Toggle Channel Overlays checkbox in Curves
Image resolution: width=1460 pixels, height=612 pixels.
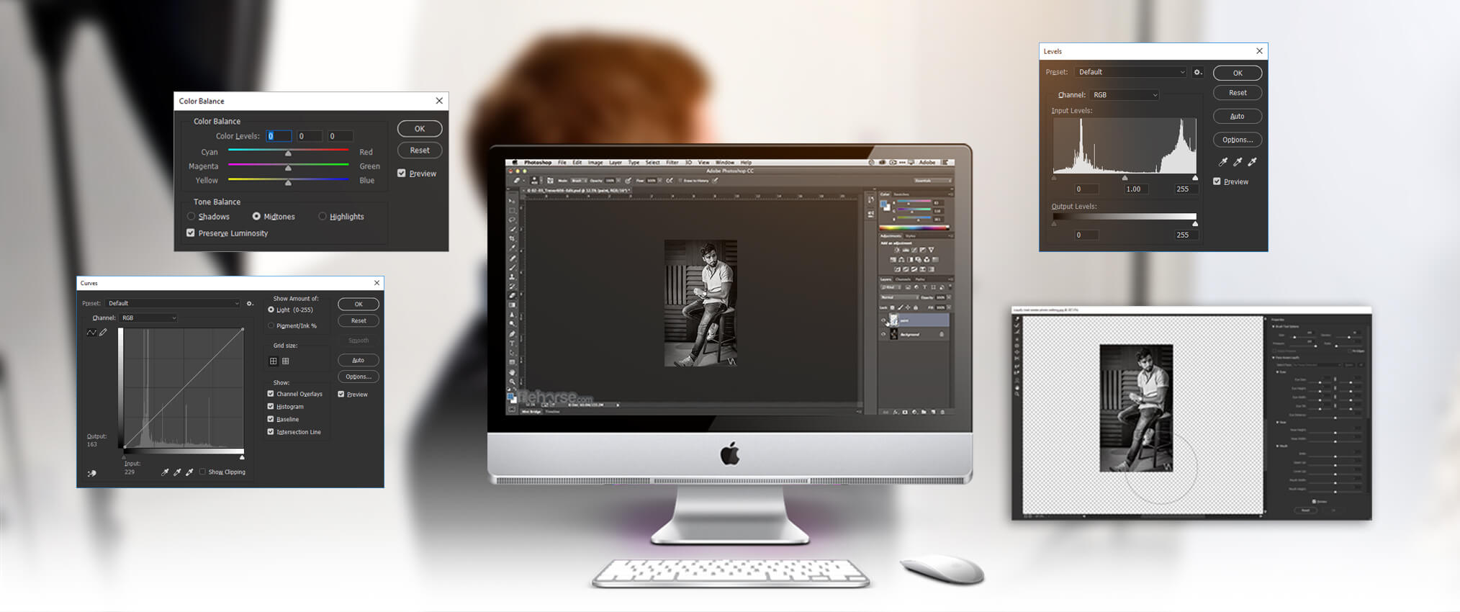[271, 394]
